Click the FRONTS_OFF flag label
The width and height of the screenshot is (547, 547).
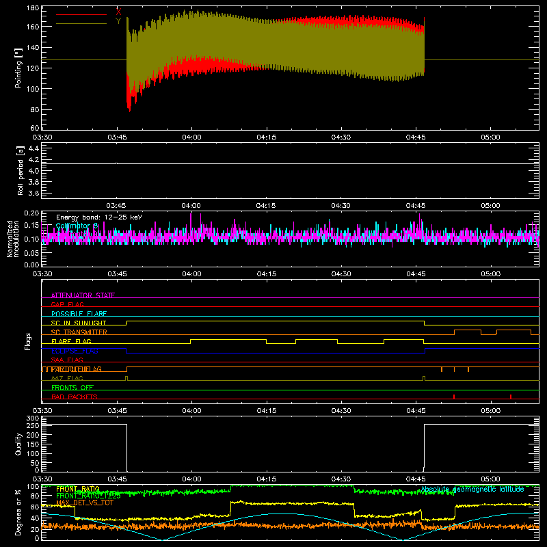(x=72, y=388)
